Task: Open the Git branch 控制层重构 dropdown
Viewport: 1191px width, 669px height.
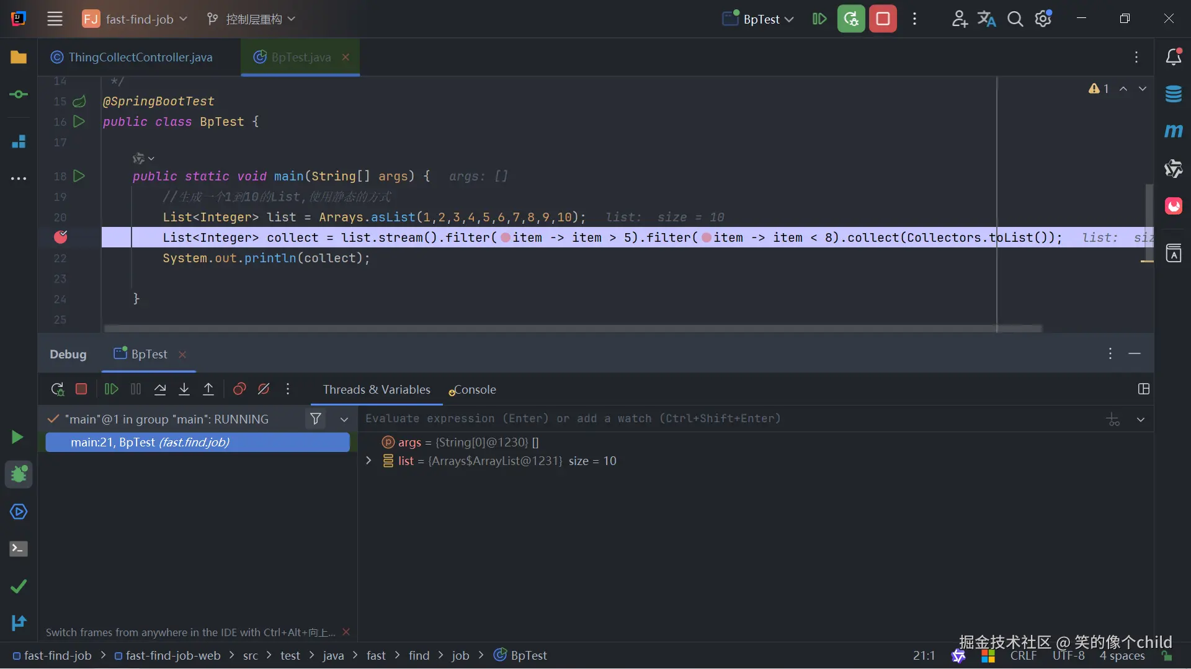Action: pyautogui.click(x=251, y=19)
